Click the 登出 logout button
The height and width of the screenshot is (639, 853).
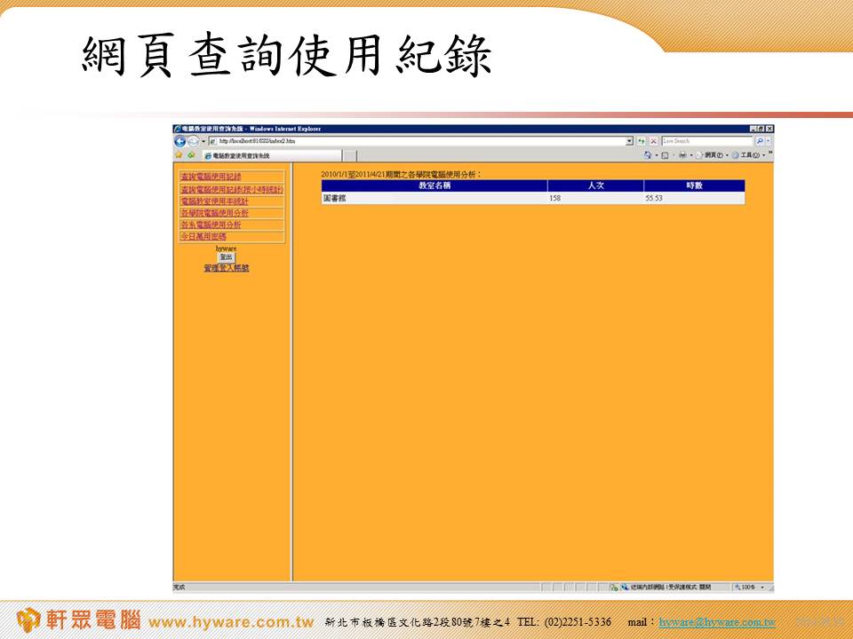click(x=226, y=257)
